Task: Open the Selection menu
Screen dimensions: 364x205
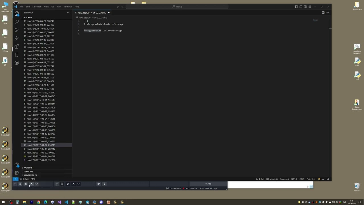Action: 37,7
